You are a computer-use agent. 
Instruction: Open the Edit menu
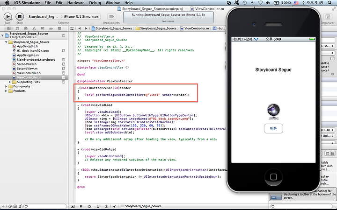[59, 3]
